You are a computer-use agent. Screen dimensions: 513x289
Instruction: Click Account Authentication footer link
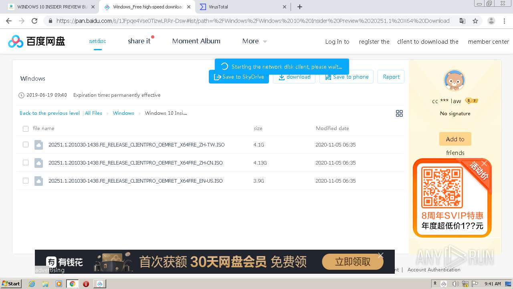[434, 270]
